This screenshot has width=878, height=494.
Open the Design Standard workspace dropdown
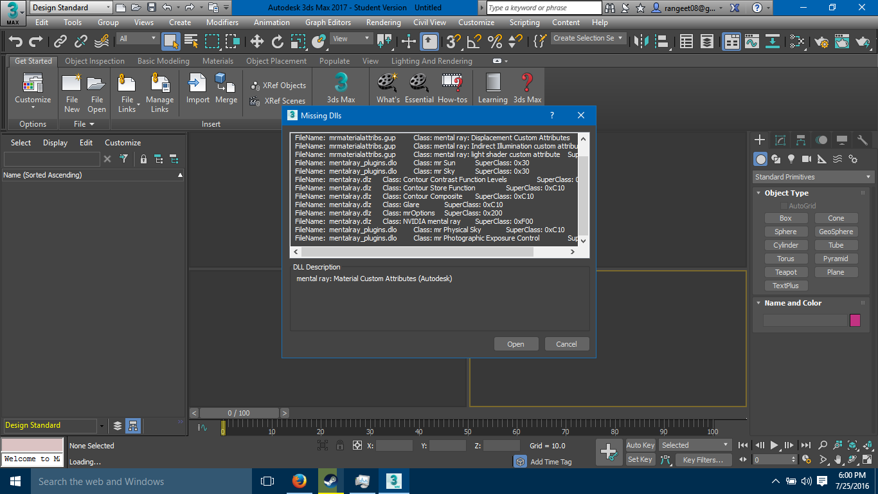[x=71, y=8]
